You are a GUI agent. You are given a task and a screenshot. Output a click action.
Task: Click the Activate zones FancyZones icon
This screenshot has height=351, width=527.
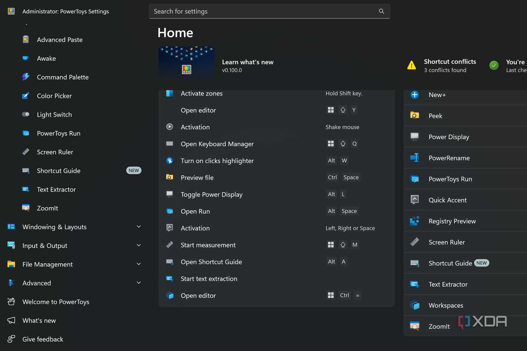(x=170, y=93)
